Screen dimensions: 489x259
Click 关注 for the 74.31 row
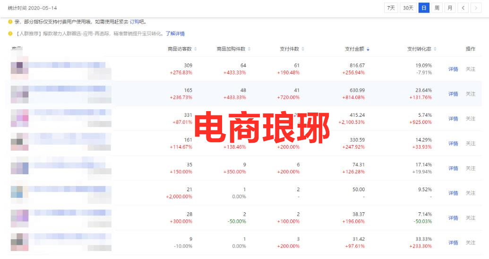point(470,169)
